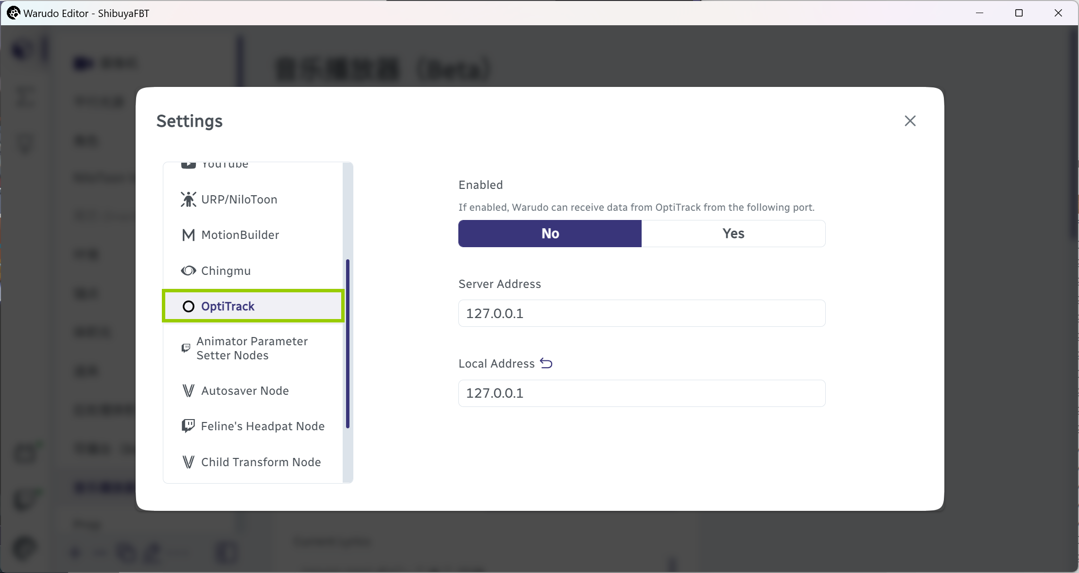
Task: Click the Animator Parameter Setter Twitch icon
Action: click(186, 348)
